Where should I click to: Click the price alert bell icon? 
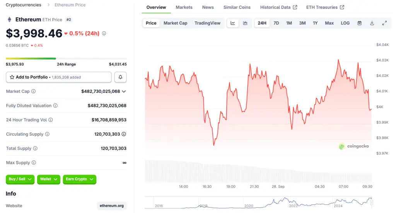120,77
